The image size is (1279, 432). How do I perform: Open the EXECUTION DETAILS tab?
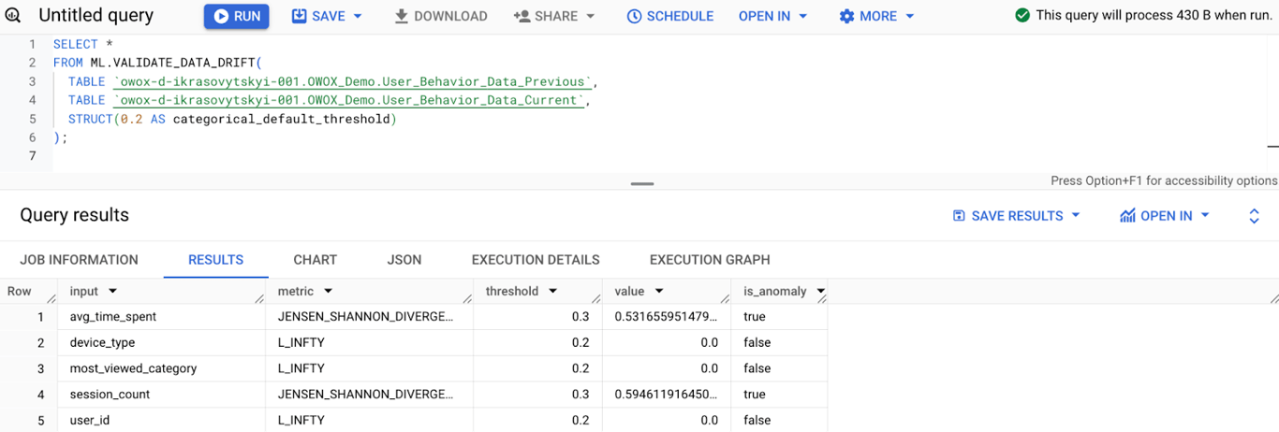tap(536, 260)
